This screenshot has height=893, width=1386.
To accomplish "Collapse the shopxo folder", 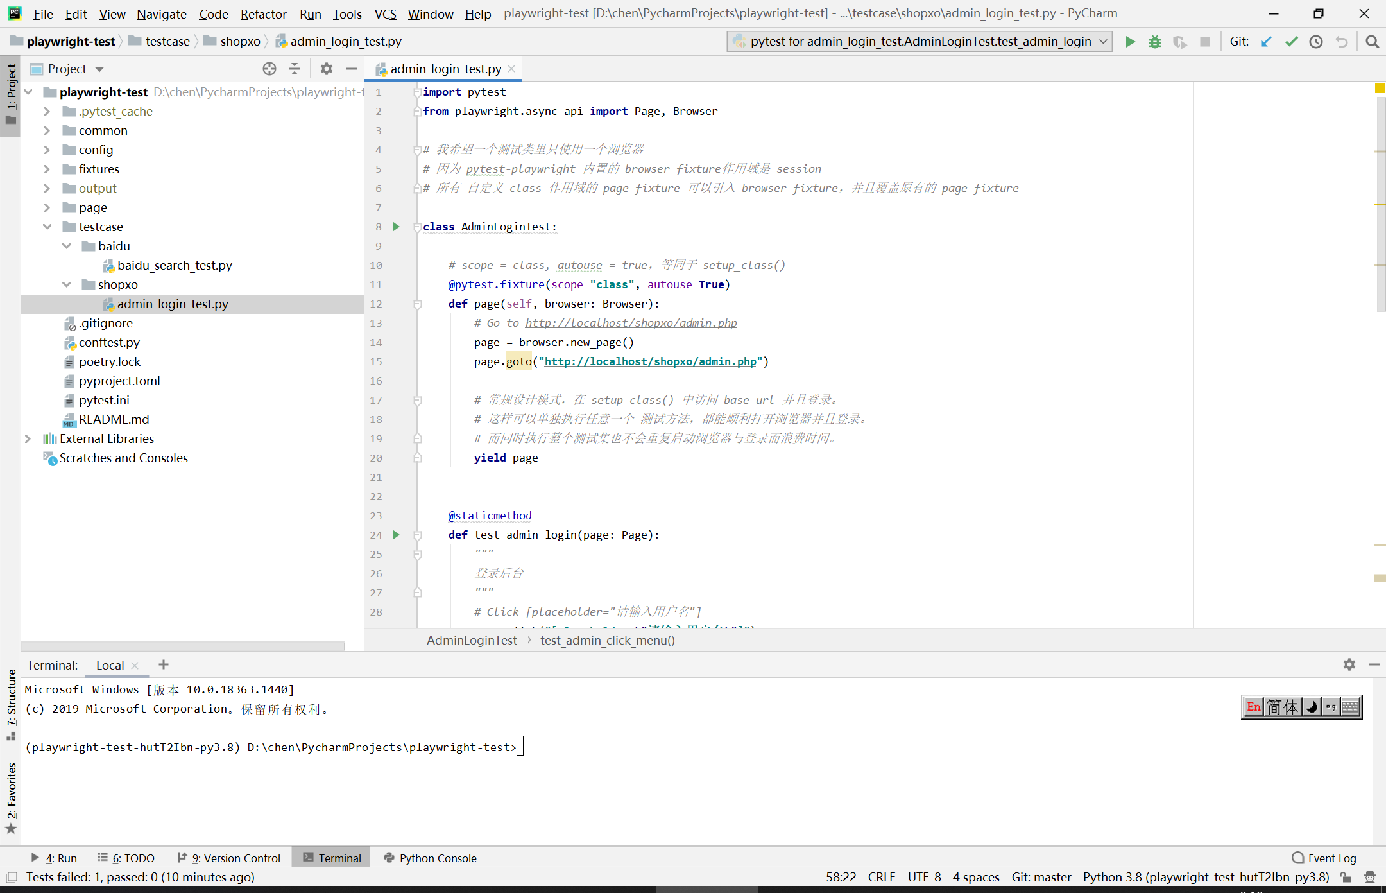I will click(x=67, y=284).
